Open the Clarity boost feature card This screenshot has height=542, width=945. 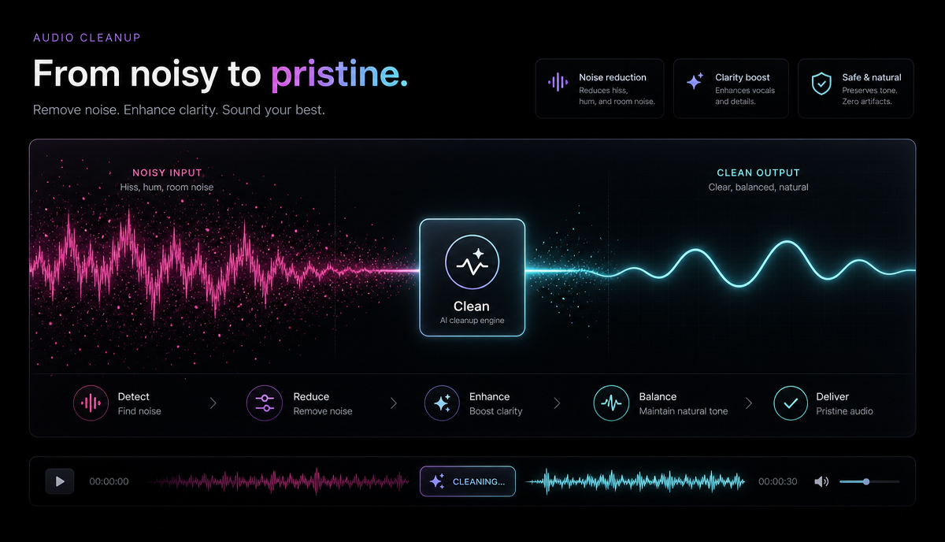(731, 88)
